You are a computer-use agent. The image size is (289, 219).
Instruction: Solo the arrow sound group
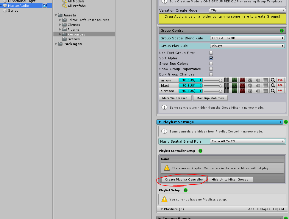coord(235,80)
